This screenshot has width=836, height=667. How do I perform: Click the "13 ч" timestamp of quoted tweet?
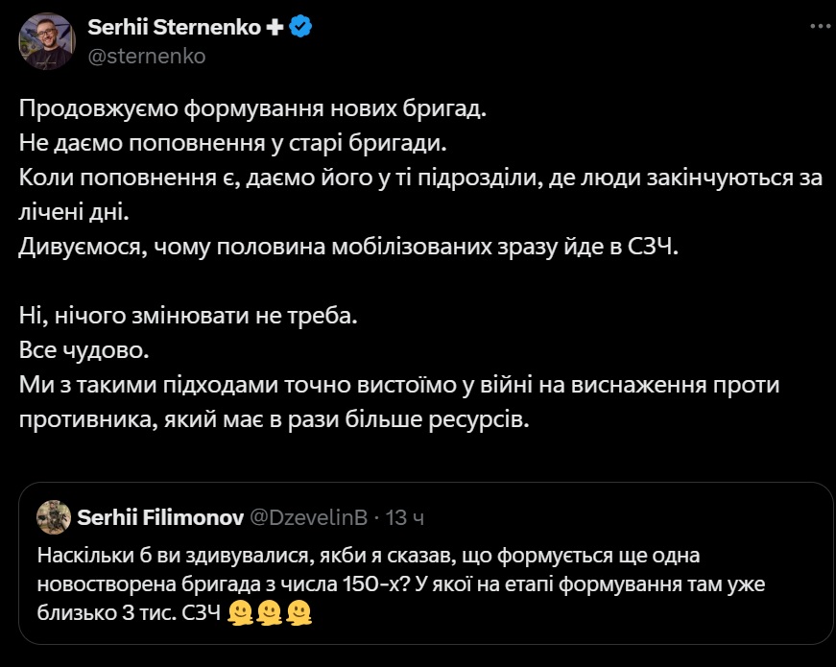(x=405, y=518)
